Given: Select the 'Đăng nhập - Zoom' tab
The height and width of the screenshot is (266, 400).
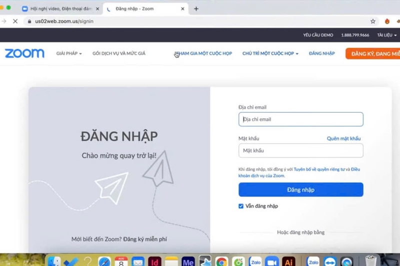Looking at the screenshot, I should 134,9.
